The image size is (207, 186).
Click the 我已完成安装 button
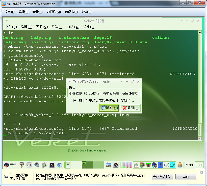click(162, 177)
